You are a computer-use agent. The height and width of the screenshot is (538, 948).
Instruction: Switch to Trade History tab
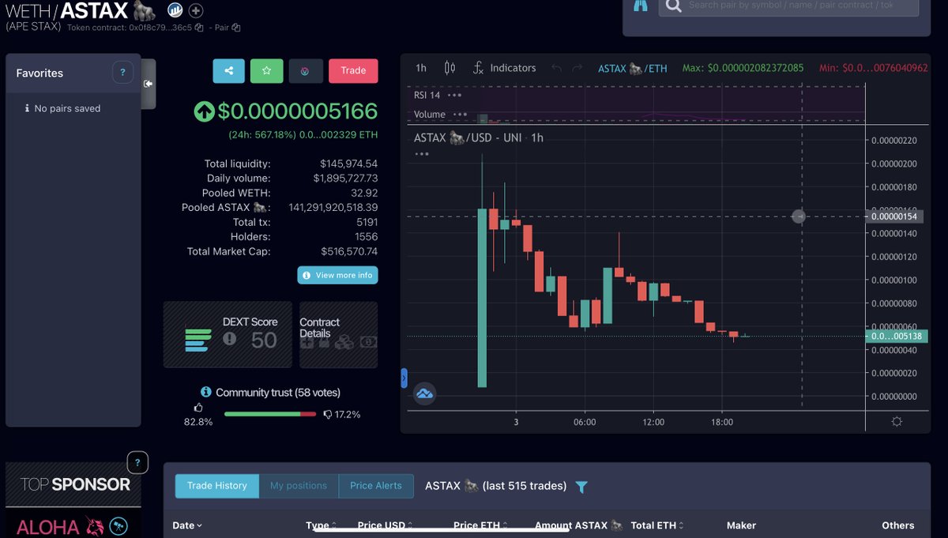tap(217, 486)
